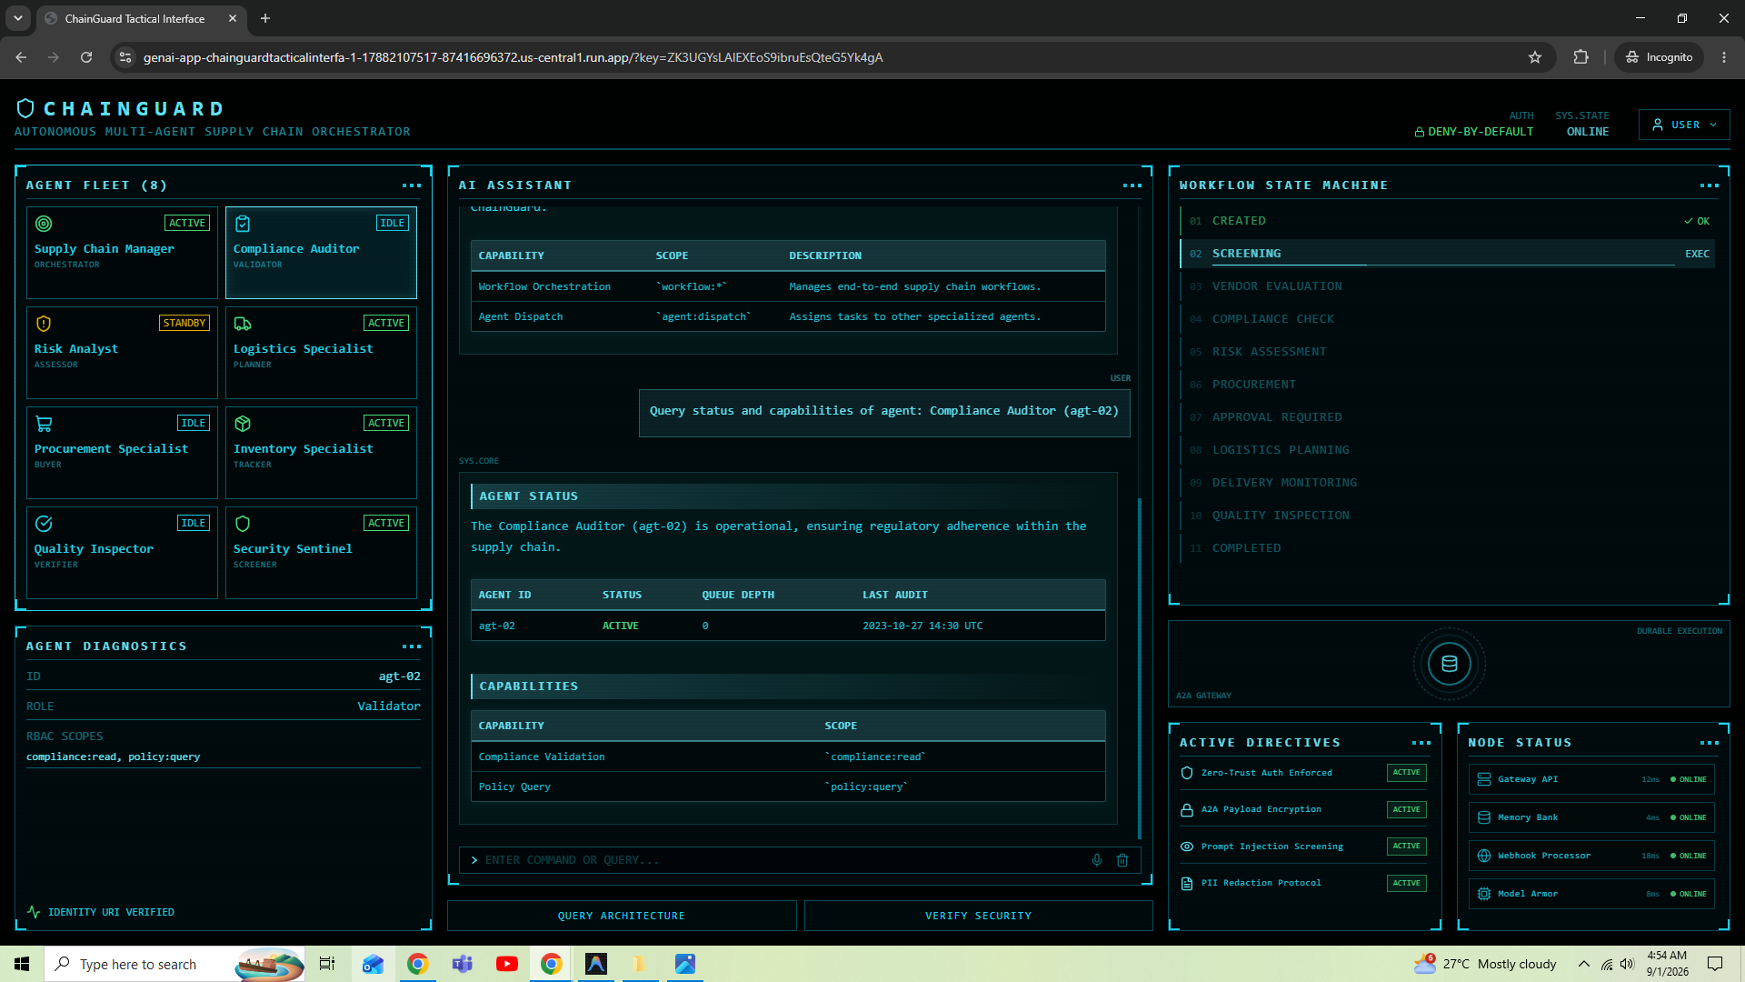Focus the Enter Command or Query field

point(782,860)
